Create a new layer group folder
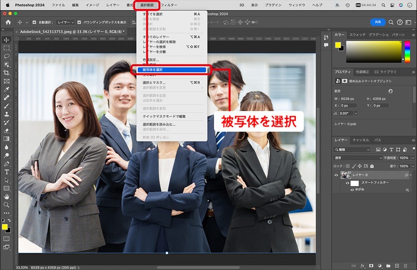417x270 pixels. [388, 266]
